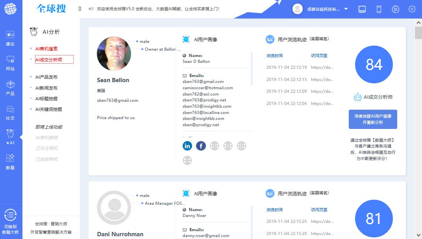Open the 产品 panel from the sidebar
This screenshot has width=422, height=239.
pyautogui.click(x=11, y=86)
